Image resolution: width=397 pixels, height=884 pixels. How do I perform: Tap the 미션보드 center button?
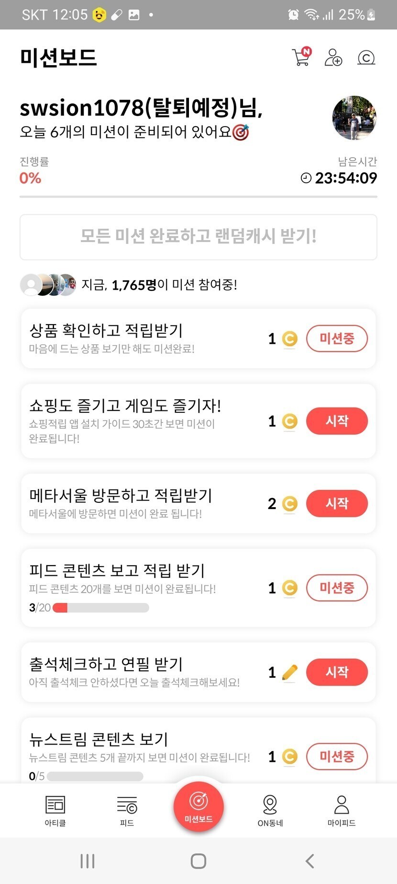tap(198, 806)
